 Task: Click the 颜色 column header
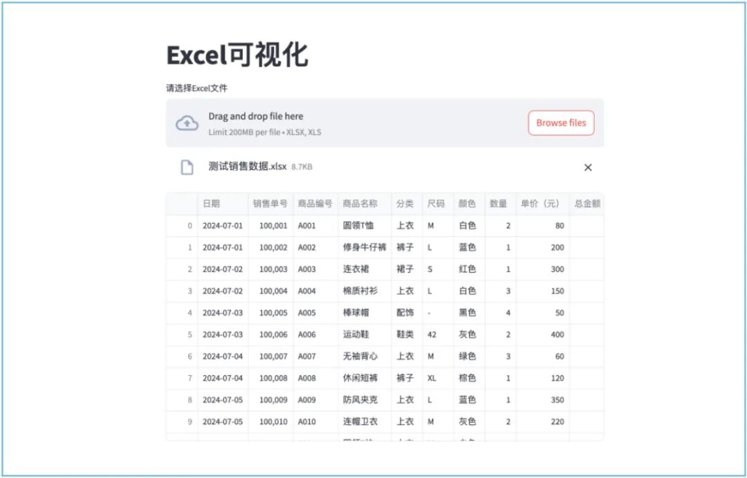point(469,204)
